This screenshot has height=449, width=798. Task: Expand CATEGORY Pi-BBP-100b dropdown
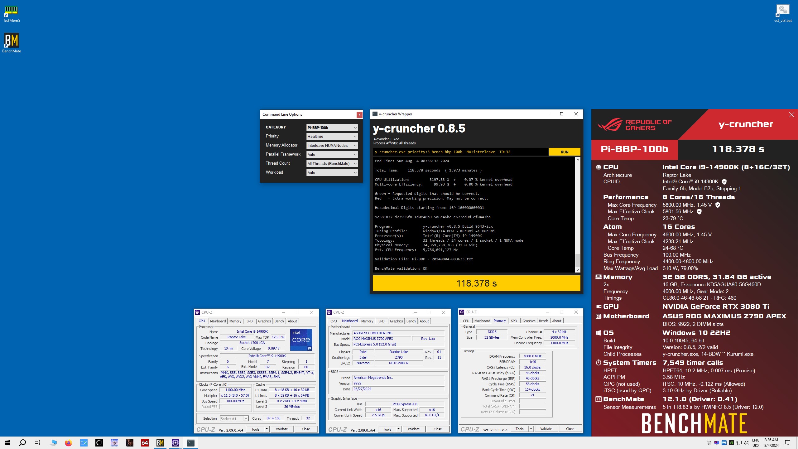coord(332,128)
